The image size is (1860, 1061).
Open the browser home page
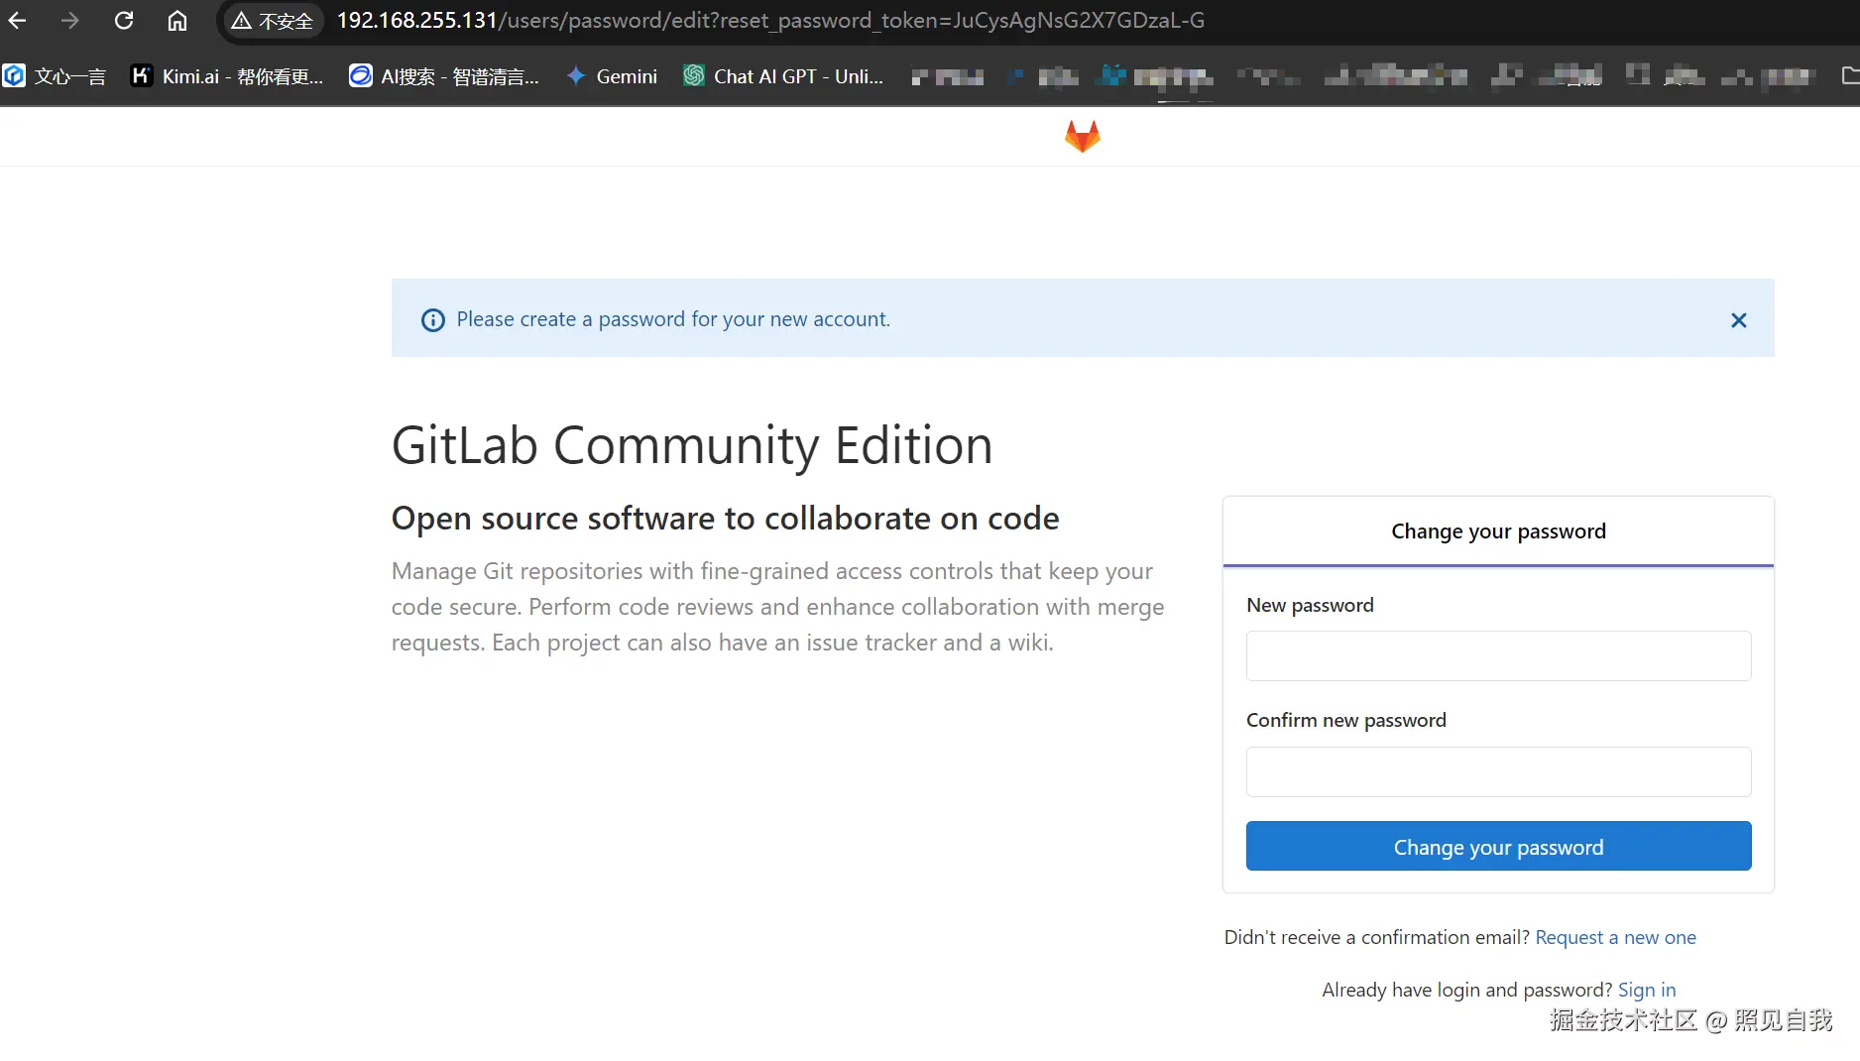point(177,21)
